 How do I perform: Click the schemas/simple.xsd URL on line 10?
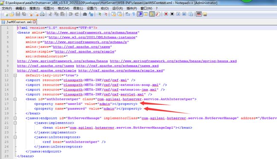(x=121, y=71)
